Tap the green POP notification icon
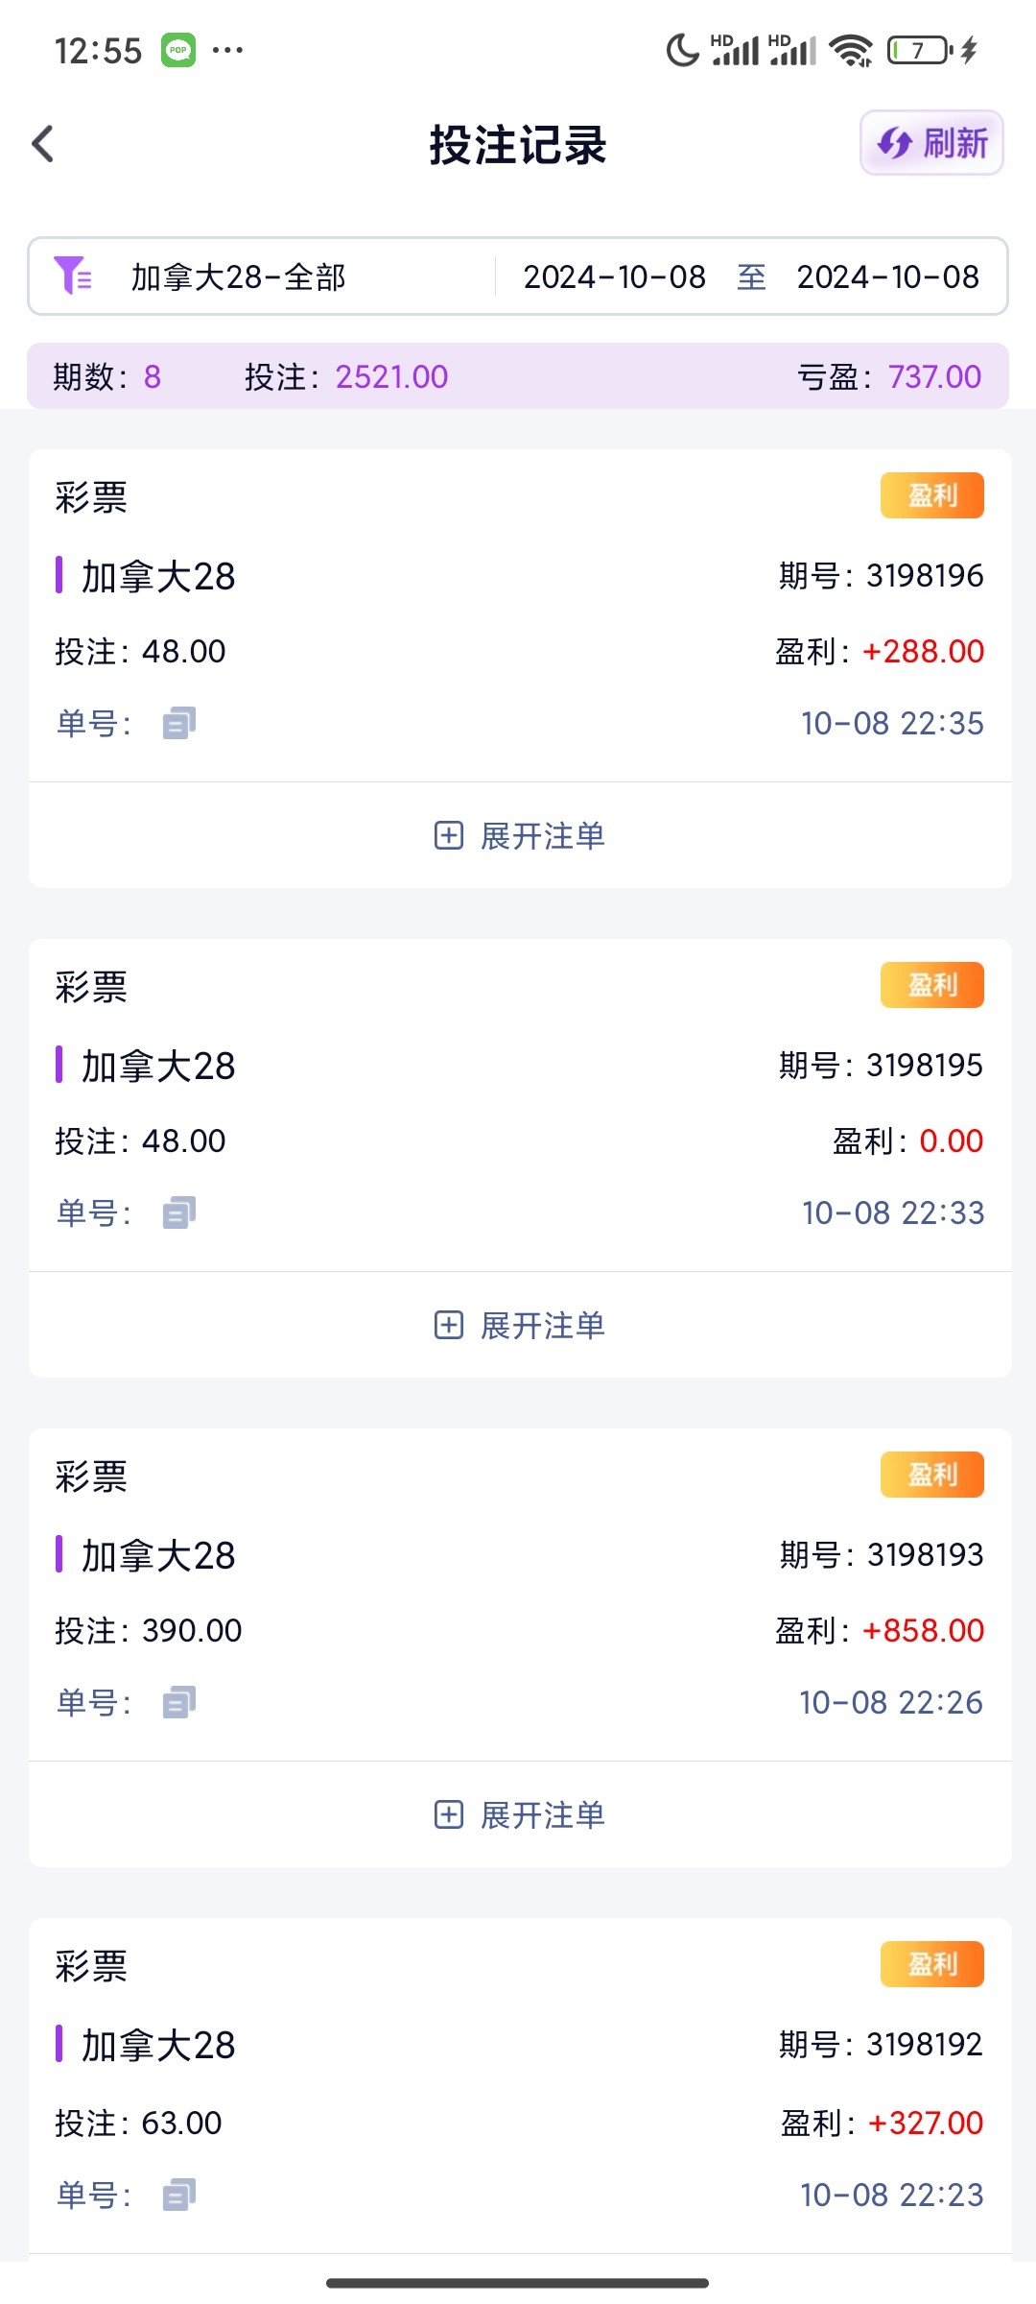Image resolution: width=1036 pixels, height=2304 pixels. [x=177, y=50]
